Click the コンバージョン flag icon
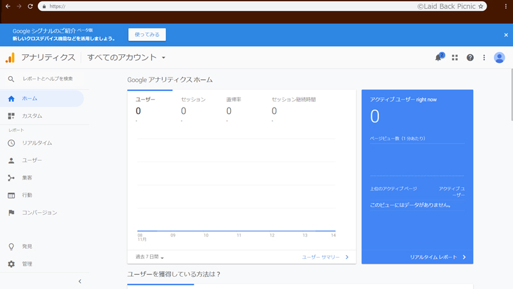This screenshot has width=513, height=289. [x=11, y=213]
